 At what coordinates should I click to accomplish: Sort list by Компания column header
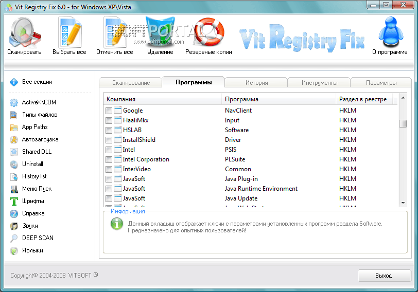(x=163, y=99)
